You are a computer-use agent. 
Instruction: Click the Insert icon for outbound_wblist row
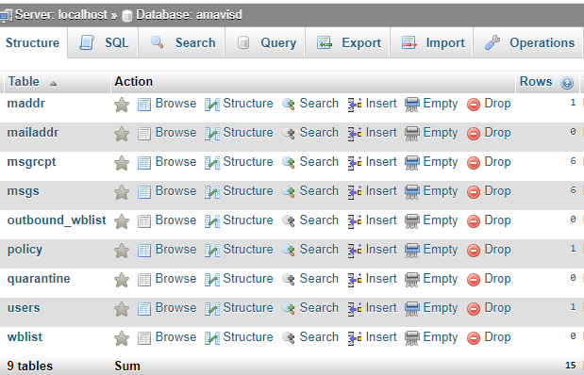click(x=355, y=221)
